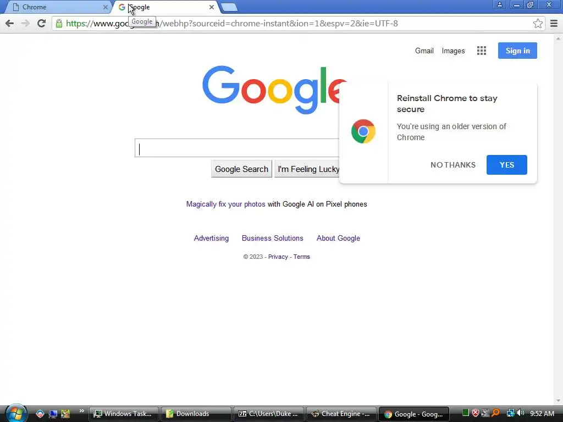Click the scrollbar up arrow
The image size is (563, 422).
pos(558,38)
